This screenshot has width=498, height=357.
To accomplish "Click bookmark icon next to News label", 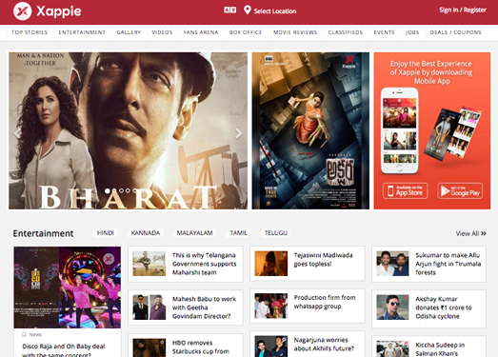I will (x=24, y=334).
